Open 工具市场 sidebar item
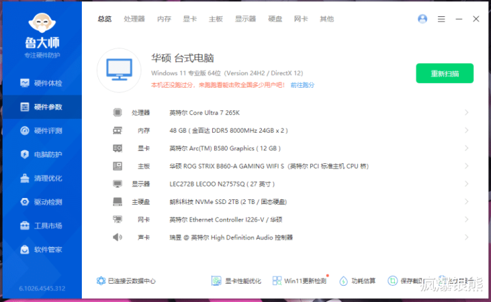Image resolution: width=491 pixels, height=302 pixels. (x=42, y=226)
